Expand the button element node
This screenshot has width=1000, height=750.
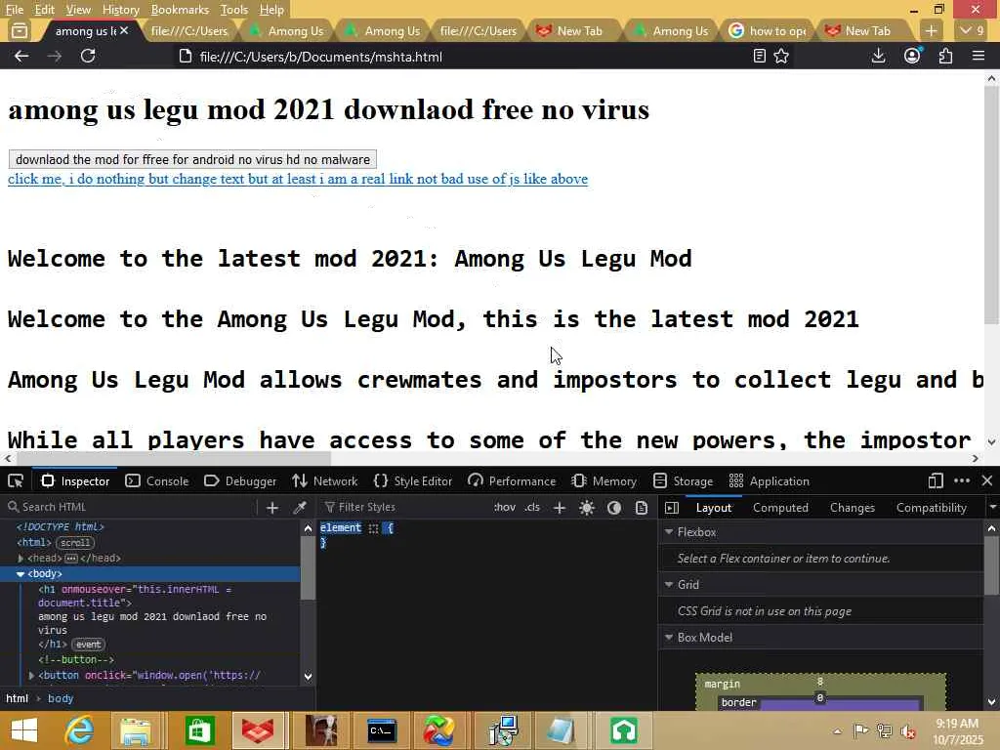click(31, 675)
